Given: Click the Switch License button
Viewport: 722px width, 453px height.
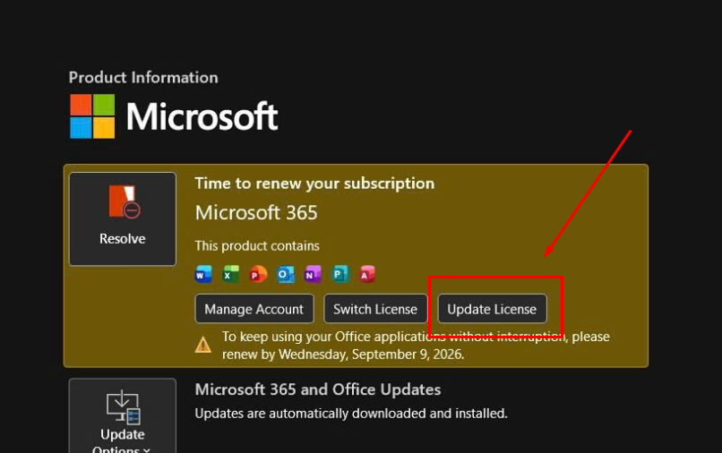Looking at the screenshot, I should point(375,309).
